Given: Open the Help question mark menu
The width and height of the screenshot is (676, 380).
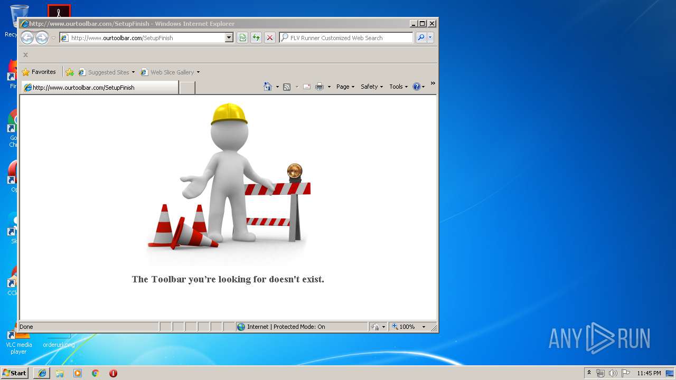Looking at the screenshot, I should click(x=419, y=87).
